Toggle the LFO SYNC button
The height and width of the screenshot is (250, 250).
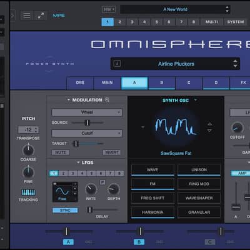click(x=65, y=210)
